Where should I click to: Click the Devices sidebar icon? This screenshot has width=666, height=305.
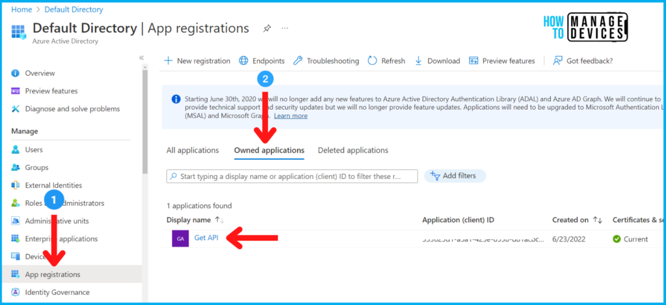[x=16, y=256]
